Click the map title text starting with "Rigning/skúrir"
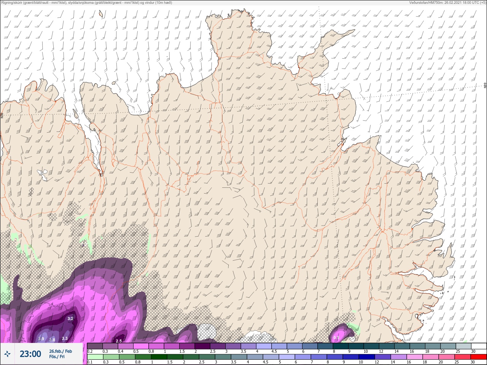This screenshot has height=365, width=487. point(87,3)
